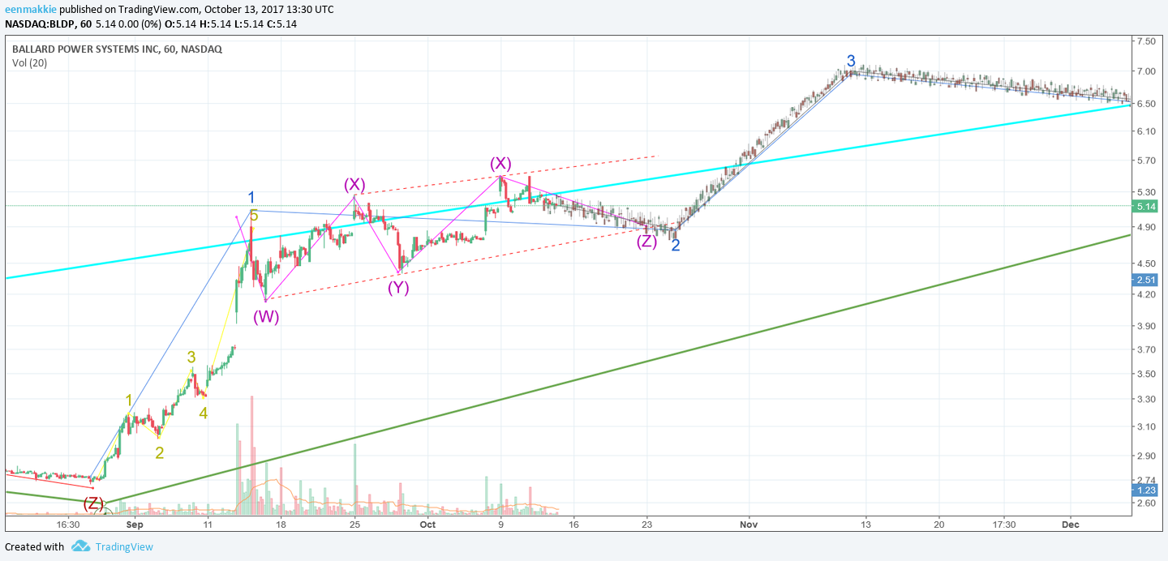Click the Vol (20) indicator label
The width and height of the screenshot is (1168, 561).
29,62
